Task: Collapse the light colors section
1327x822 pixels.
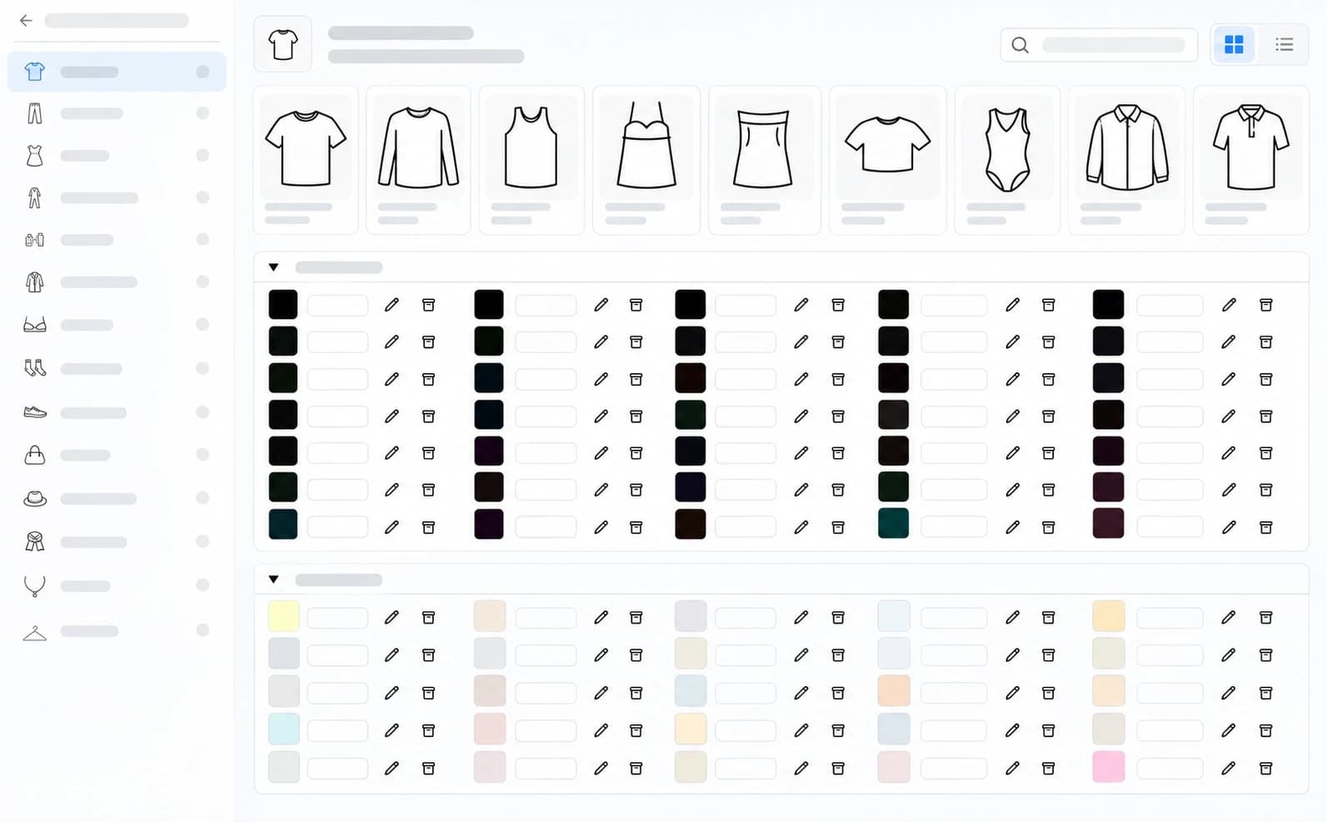Action: pyautogui.click(x=273, y=580)
